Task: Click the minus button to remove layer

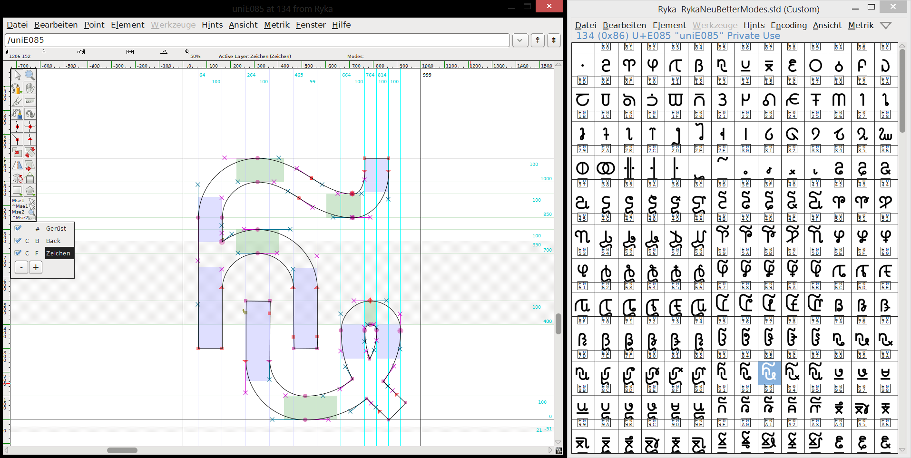Action: 21,268
